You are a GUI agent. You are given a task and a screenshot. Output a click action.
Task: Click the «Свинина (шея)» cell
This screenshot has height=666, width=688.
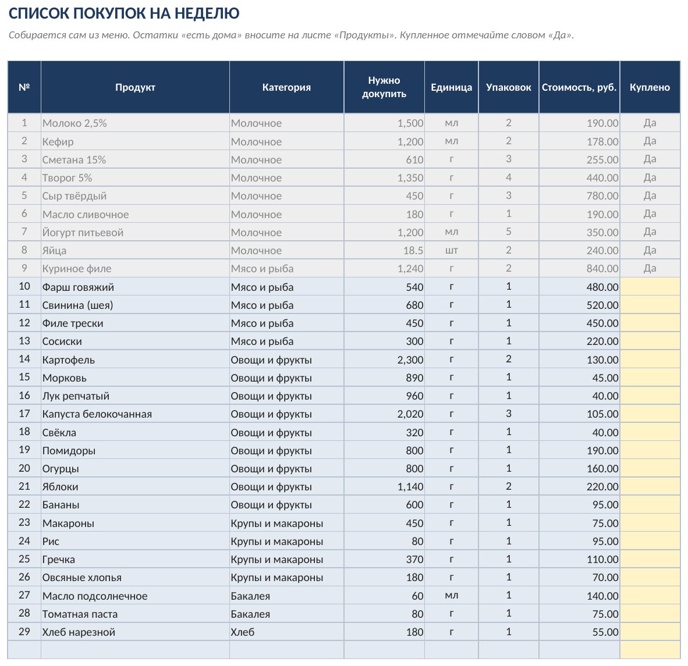[x=135, y=305]
